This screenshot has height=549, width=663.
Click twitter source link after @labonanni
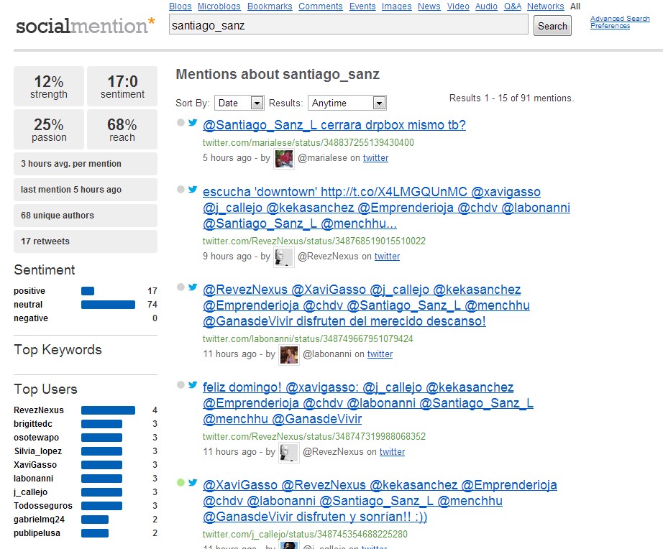[x=380, y=354]
